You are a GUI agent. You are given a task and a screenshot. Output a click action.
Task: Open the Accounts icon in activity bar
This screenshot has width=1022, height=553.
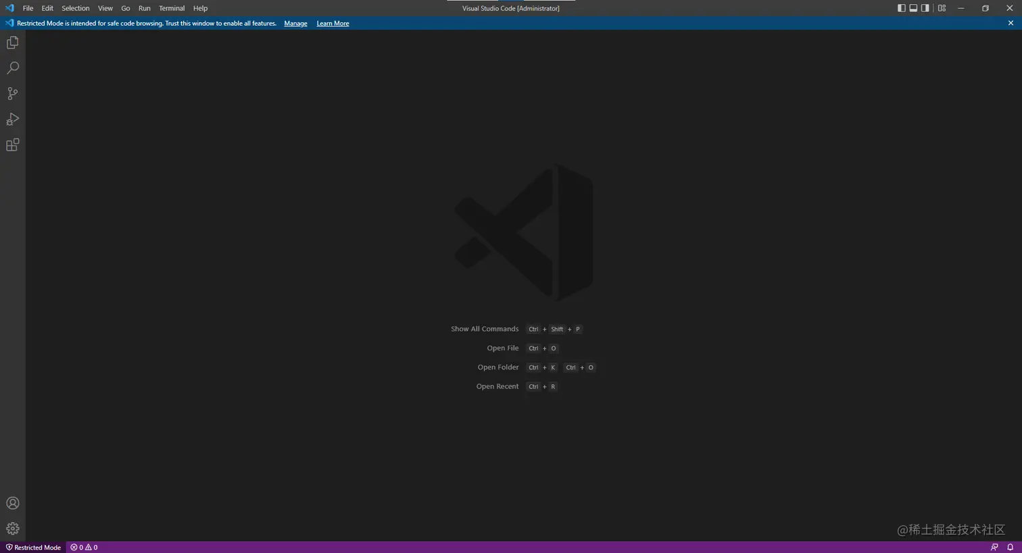tap(12, 503)
